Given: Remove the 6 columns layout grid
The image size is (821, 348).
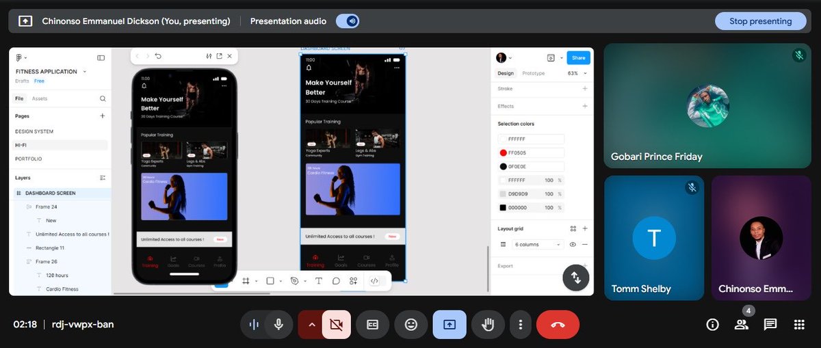Looking at the screenshot, I should (x=585, y=244).
